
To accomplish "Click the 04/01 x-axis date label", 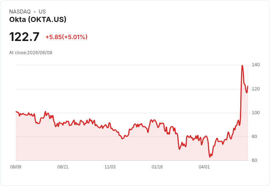I will pos(204,167).
